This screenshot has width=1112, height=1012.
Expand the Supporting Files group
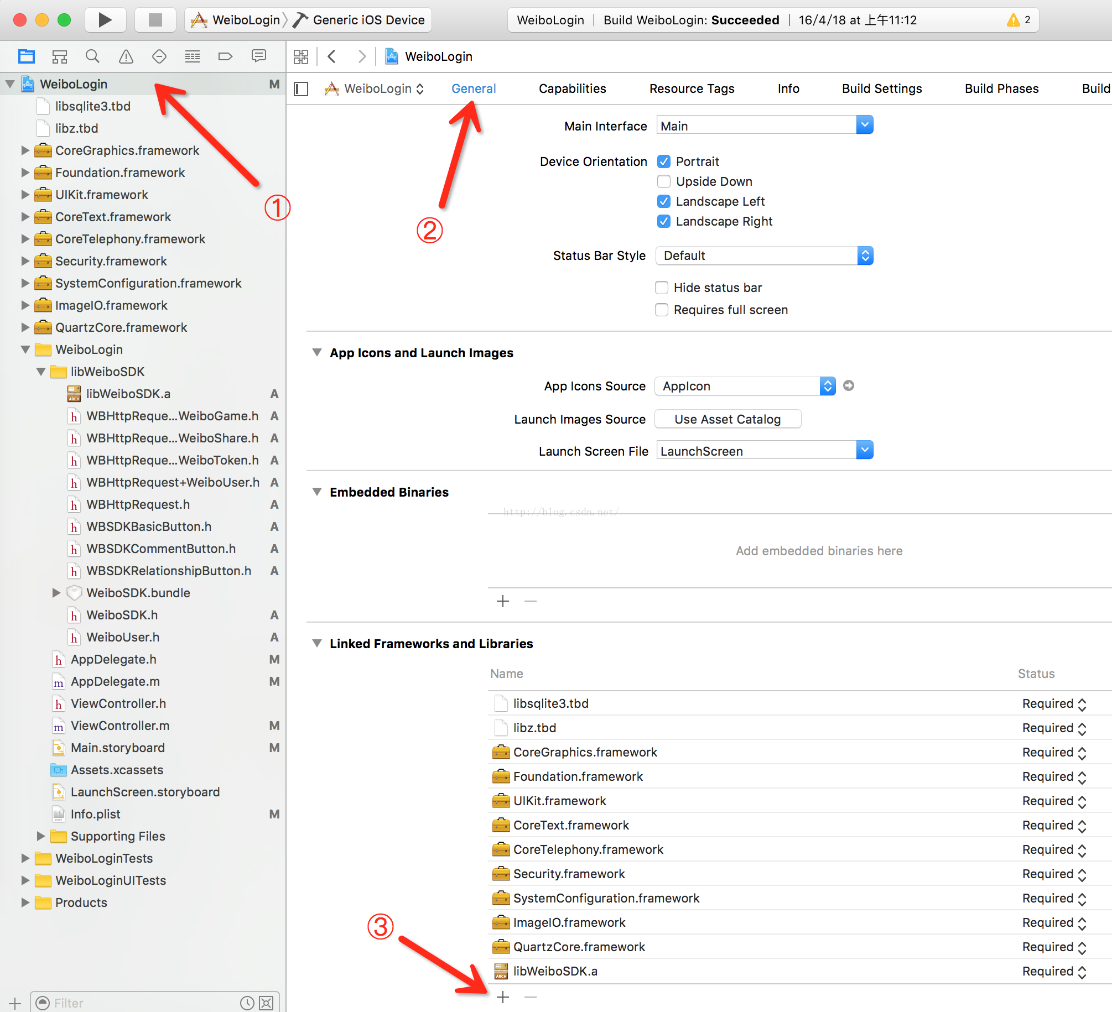click(41, 836)
